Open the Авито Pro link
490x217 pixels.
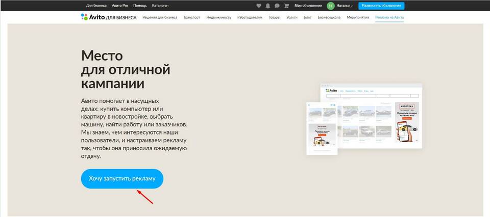tap(119, 6)
